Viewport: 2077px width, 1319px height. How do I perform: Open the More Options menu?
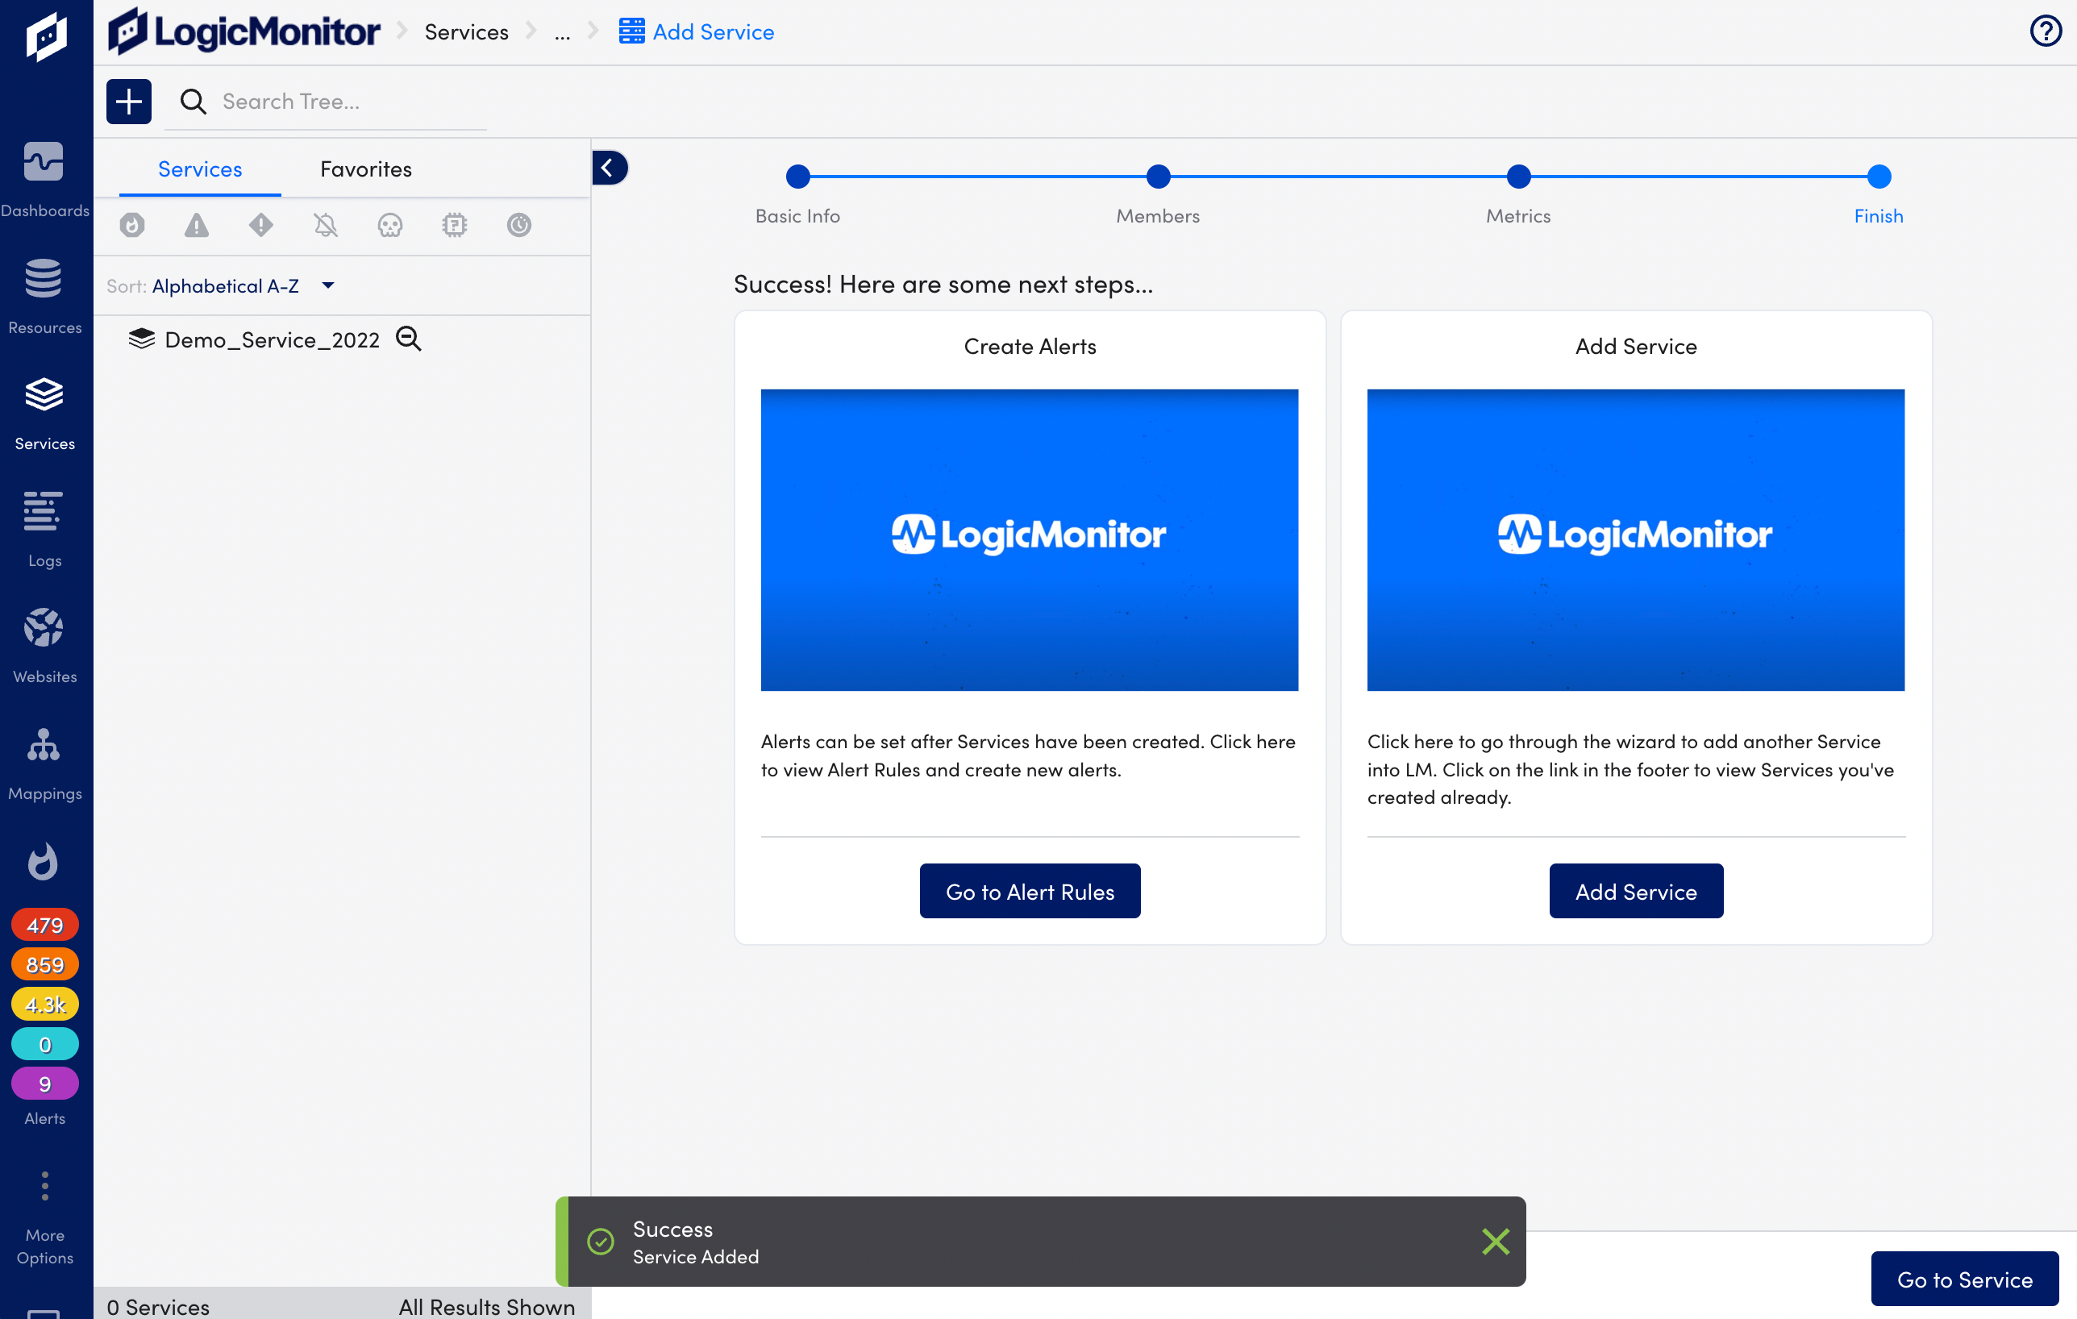[45, 1218]
